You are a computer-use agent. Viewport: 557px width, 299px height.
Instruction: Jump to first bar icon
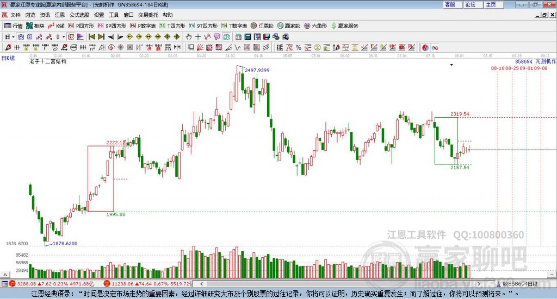click(91, 37)
